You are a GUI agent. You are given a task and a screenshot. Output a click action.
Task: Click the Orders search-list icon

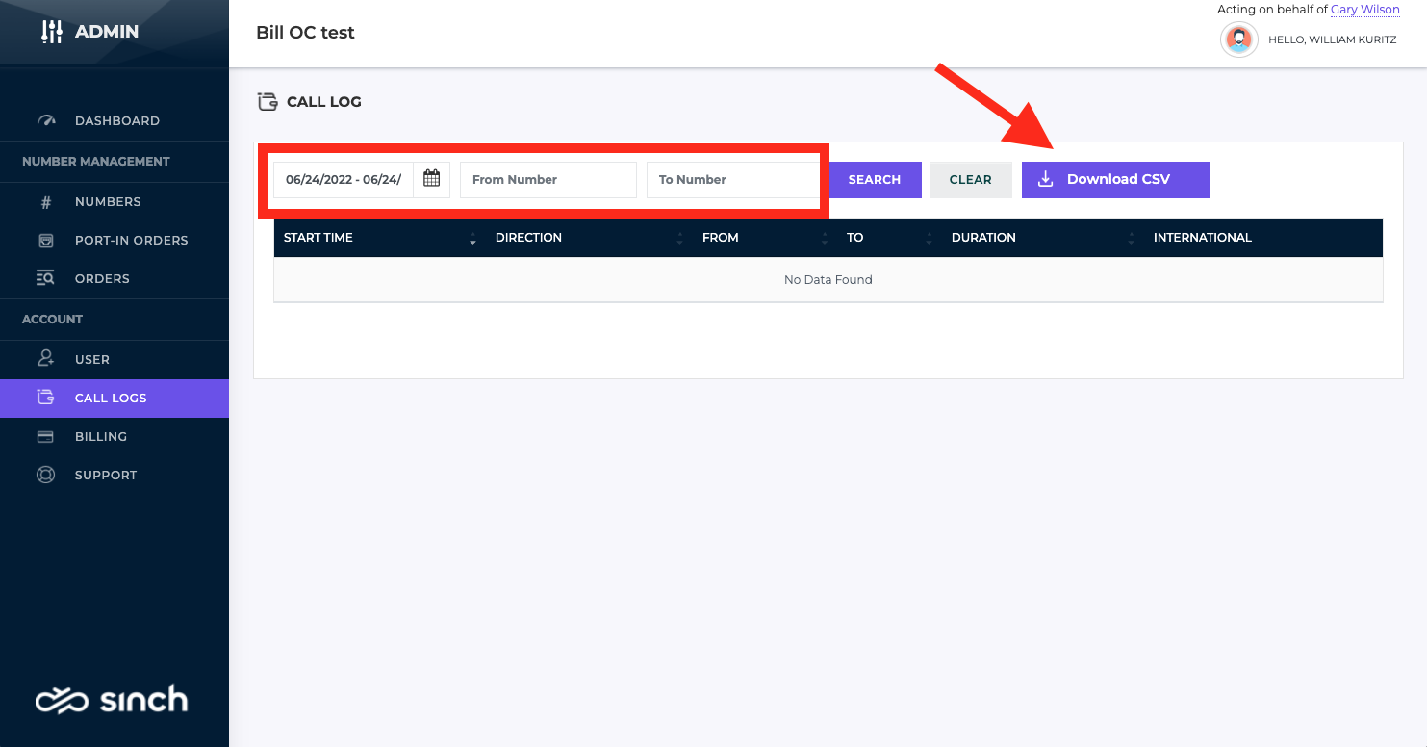[x=45, y=279]
